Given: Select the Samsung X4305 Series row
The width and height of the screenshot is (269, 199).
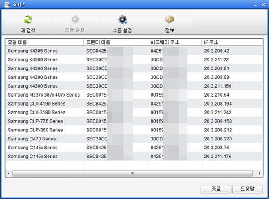Looking at the screenshot, I should pyautogui.click(x=134, y=51).
